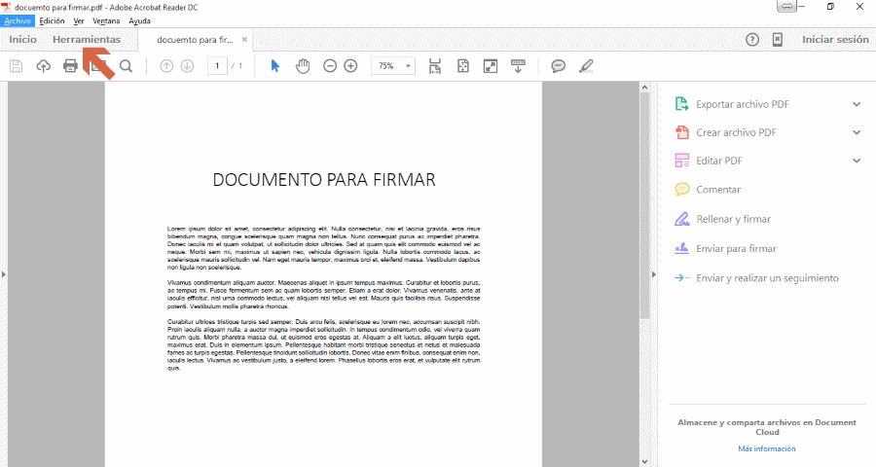Open Rellenar y firmar tool
876x467 pixels.
pos(734,219)
